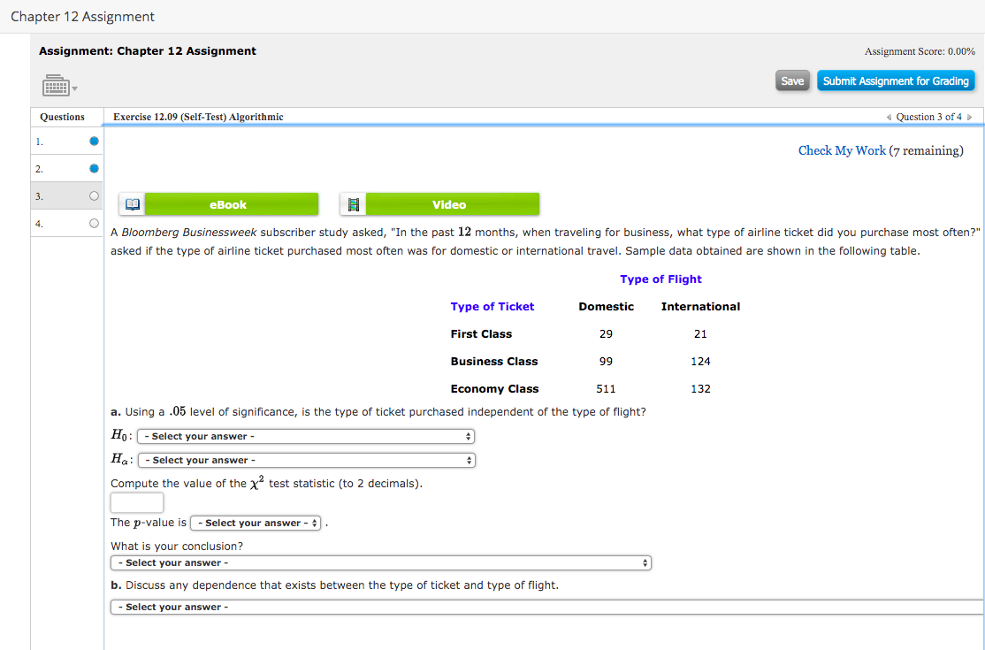This screenshot has width=985, height=650.
Task: Click the Business Domestic value 99
Action: click(607, 362)
